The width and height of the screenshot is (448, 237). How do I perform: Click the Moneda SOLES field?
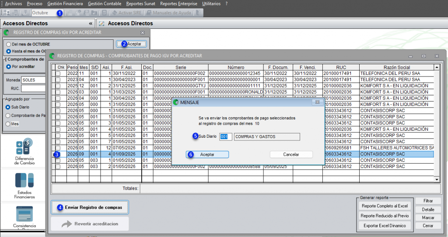point(33,80)
